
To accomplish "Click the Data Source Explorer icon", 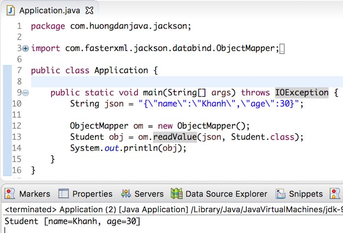I will (176, 194).
